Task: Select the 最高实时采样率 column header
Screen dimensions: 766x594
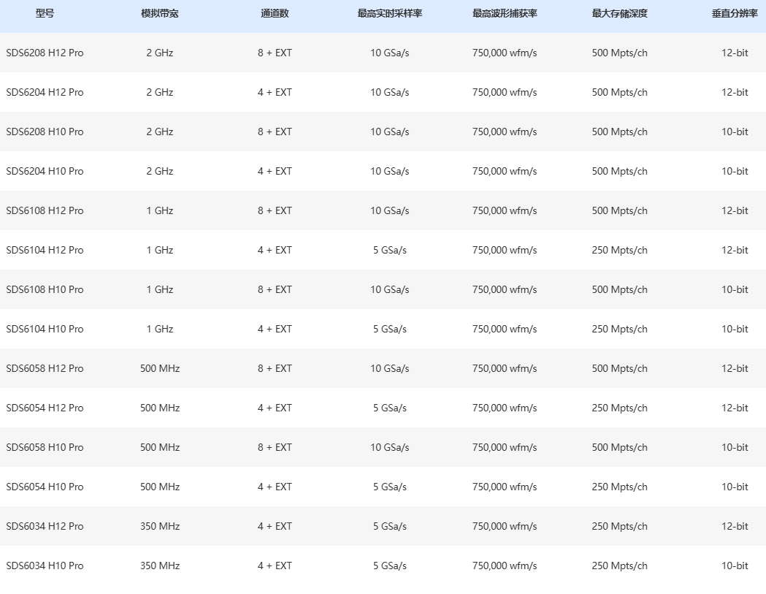Action: click(390, 14)
